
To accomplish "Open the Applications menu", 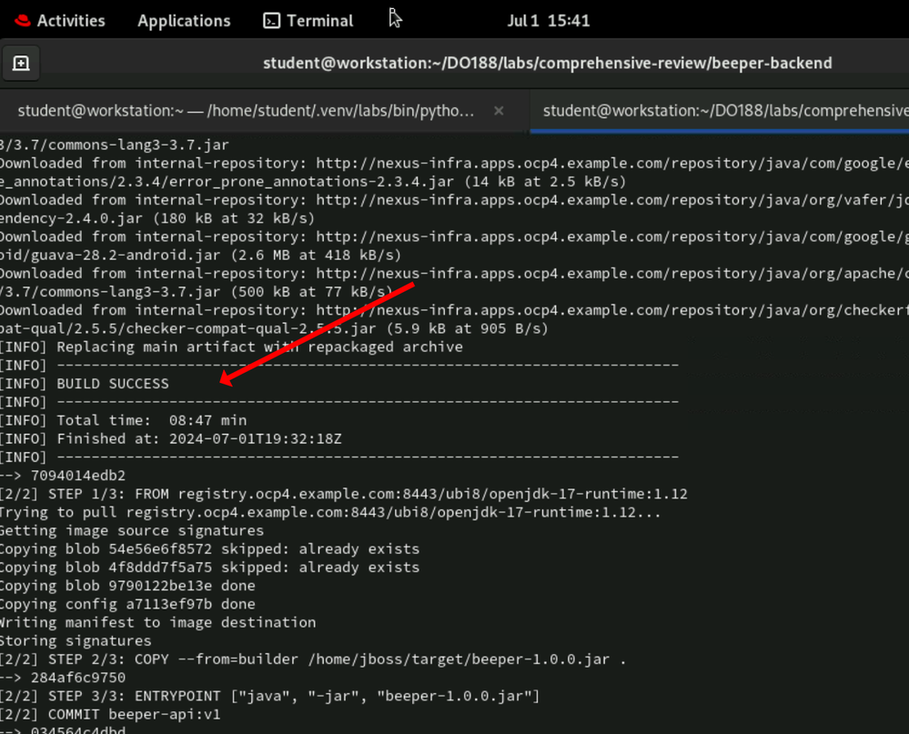I will (184, 20).
